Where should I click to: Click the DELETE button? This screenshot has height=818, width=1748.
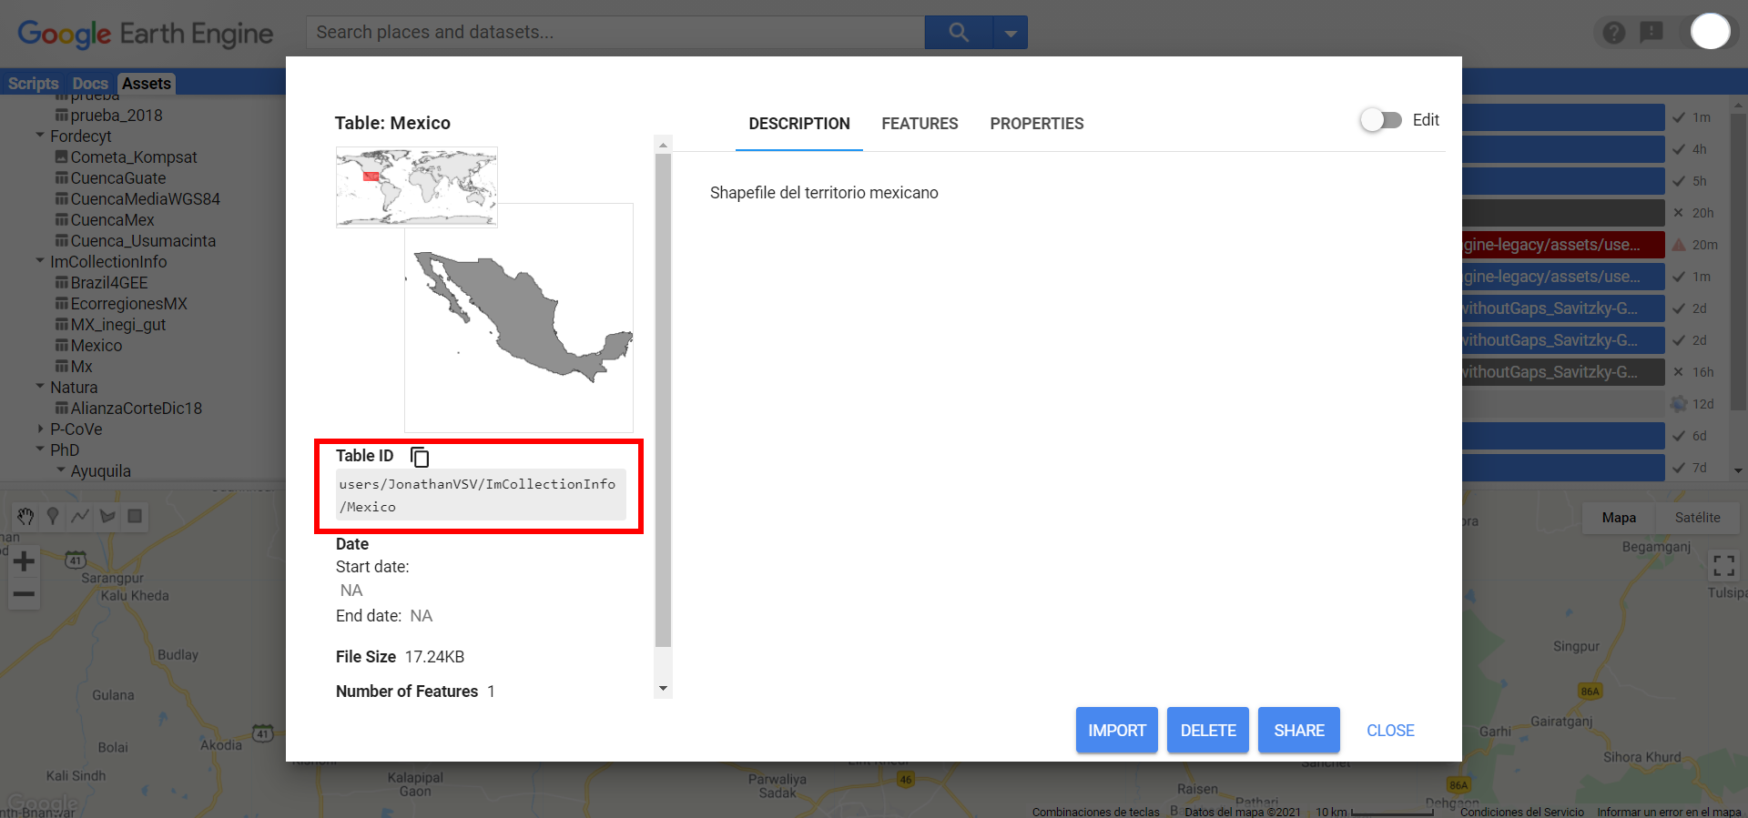pyautogui.click(x=1208, y=730)
